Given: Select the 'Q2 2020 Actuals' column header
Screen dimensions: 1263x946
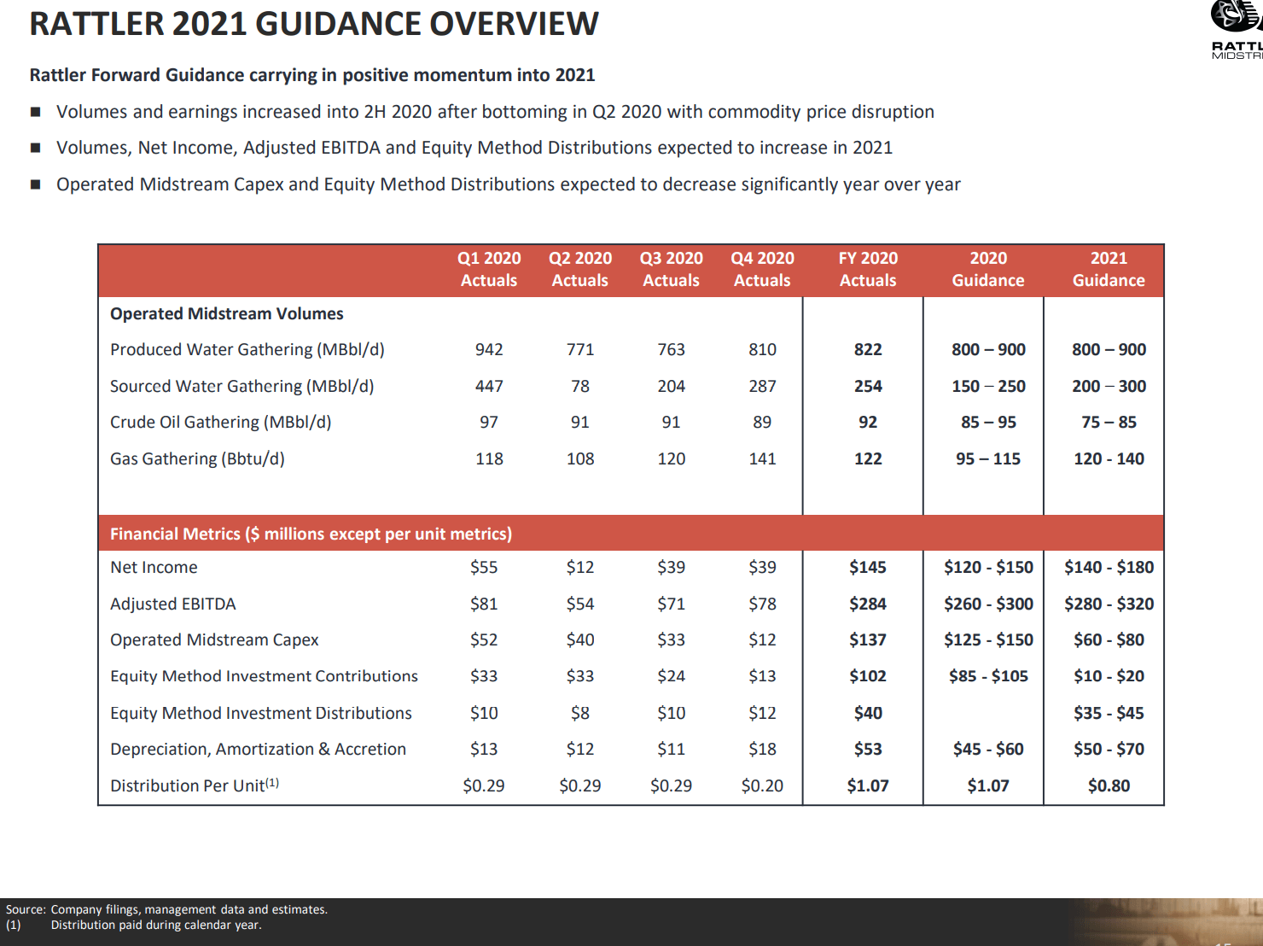Looking at the screenshot, I should click(x=580, y=269).
